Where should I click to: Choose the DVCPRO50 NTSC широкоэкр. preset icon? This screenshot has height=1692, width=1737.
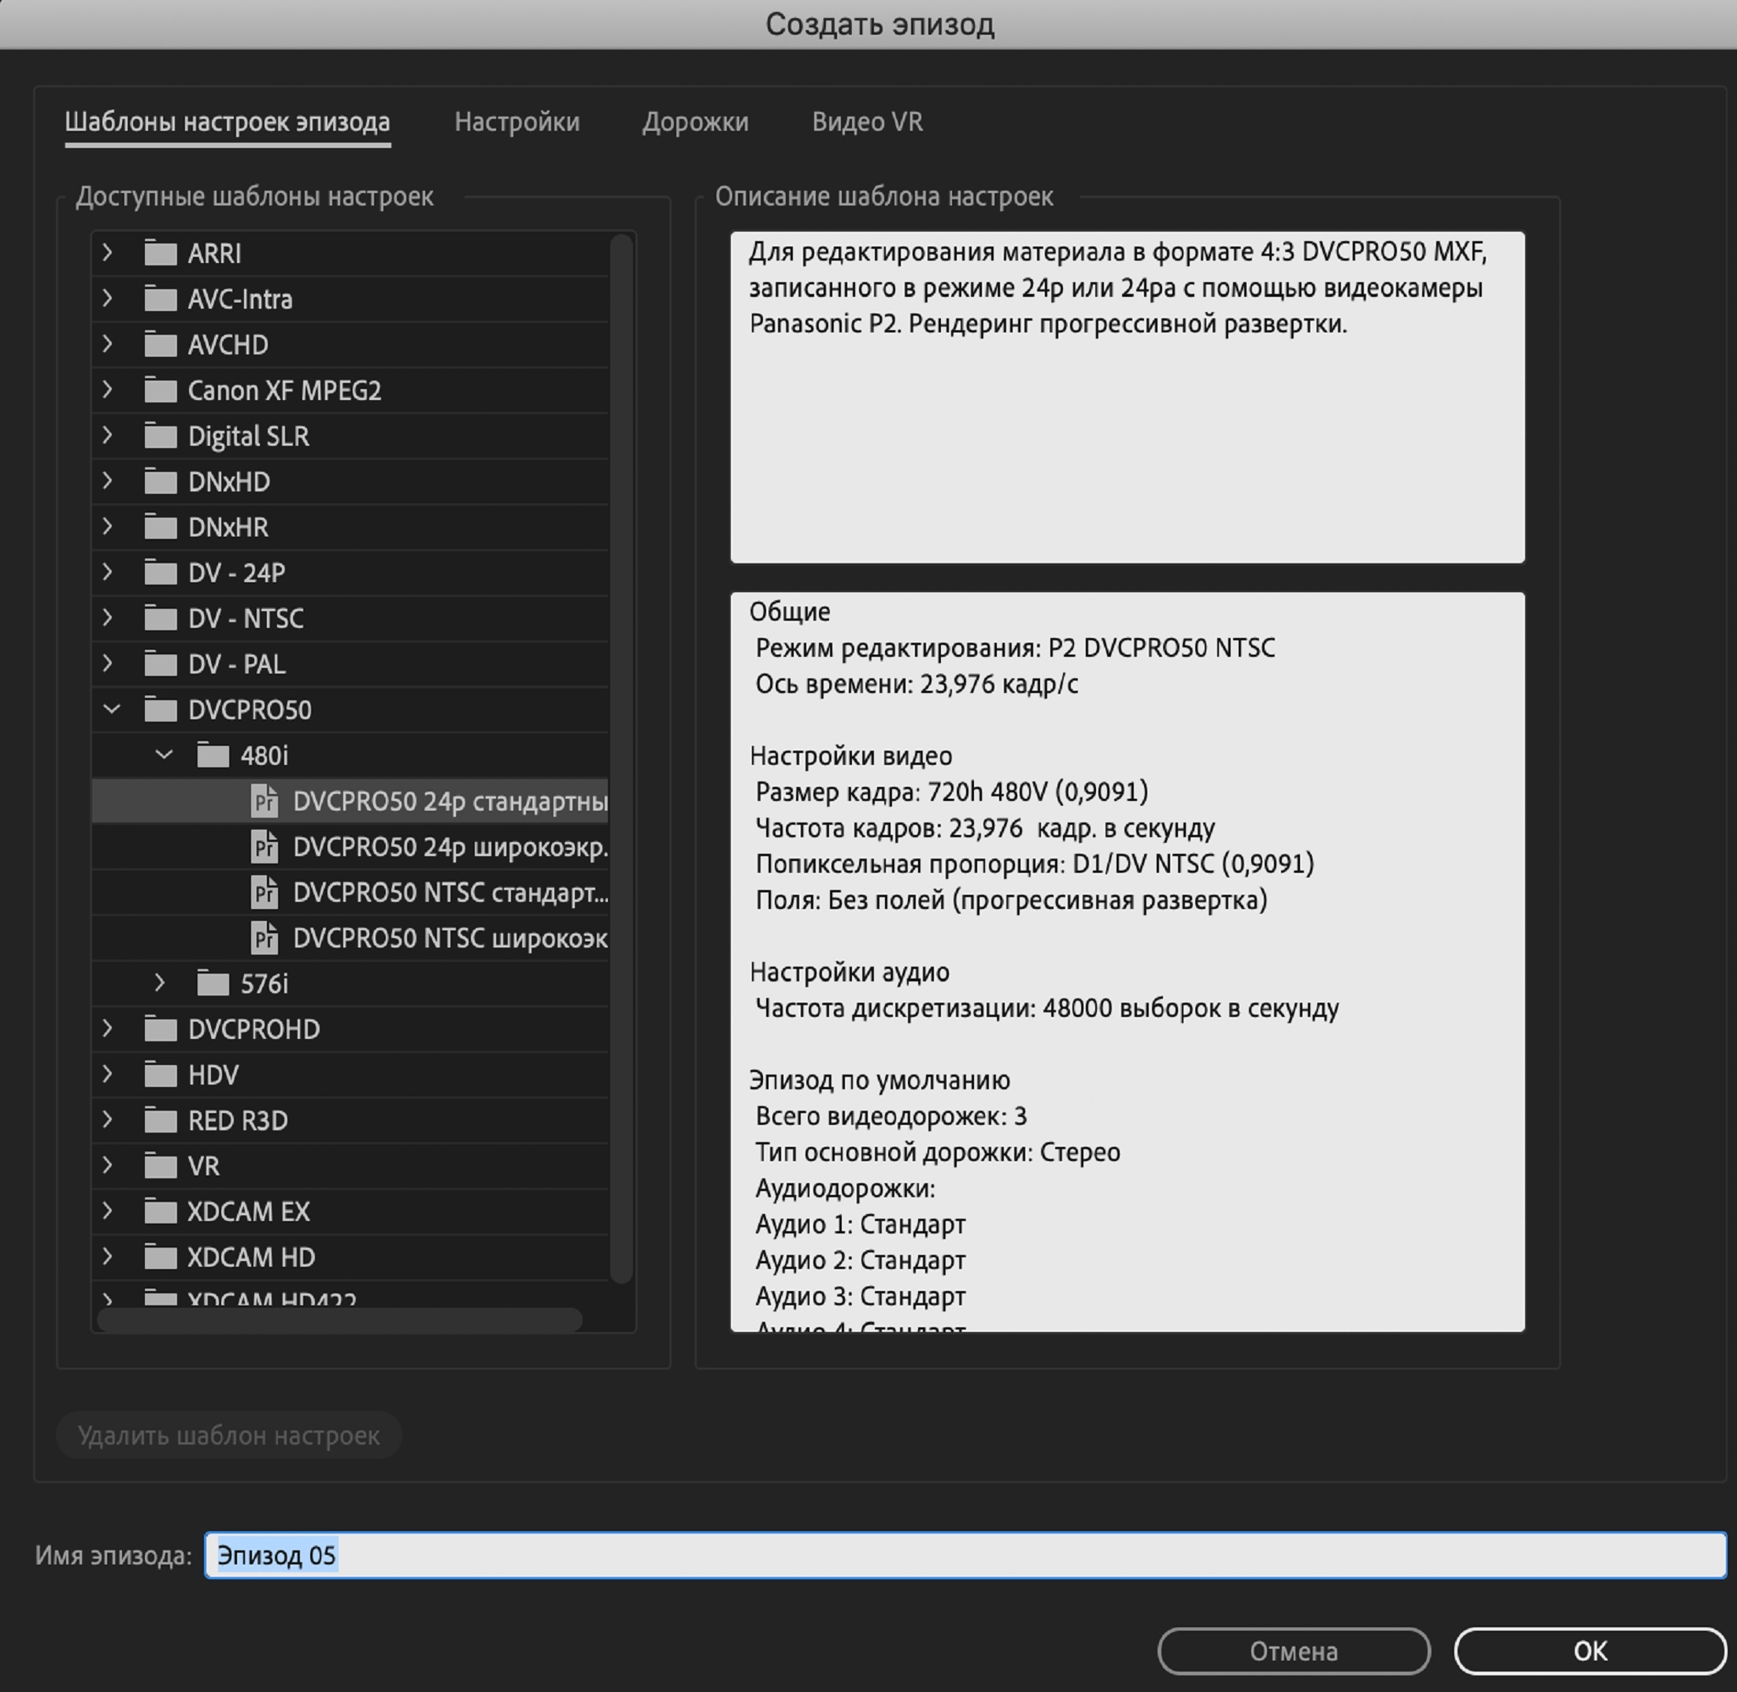[264, 938]
